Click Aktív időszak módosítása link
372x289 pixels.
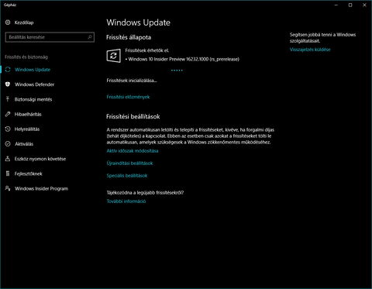133,151
